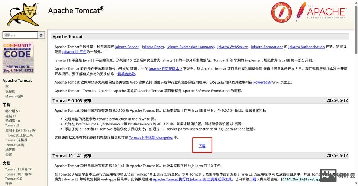Click the Apache Software Foundation feather logo
This screenshot has height=186, width=358.
(321, 12)
